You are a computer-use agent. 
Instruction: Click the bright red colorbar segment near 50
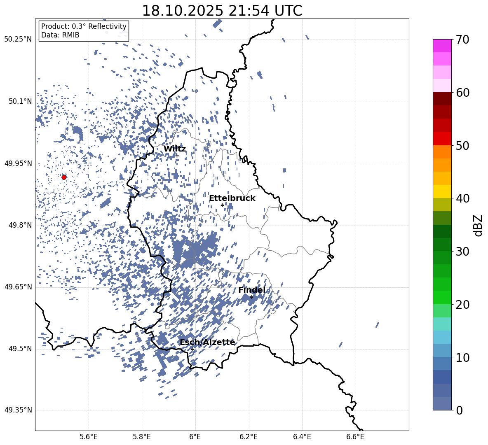coord(442,139)
